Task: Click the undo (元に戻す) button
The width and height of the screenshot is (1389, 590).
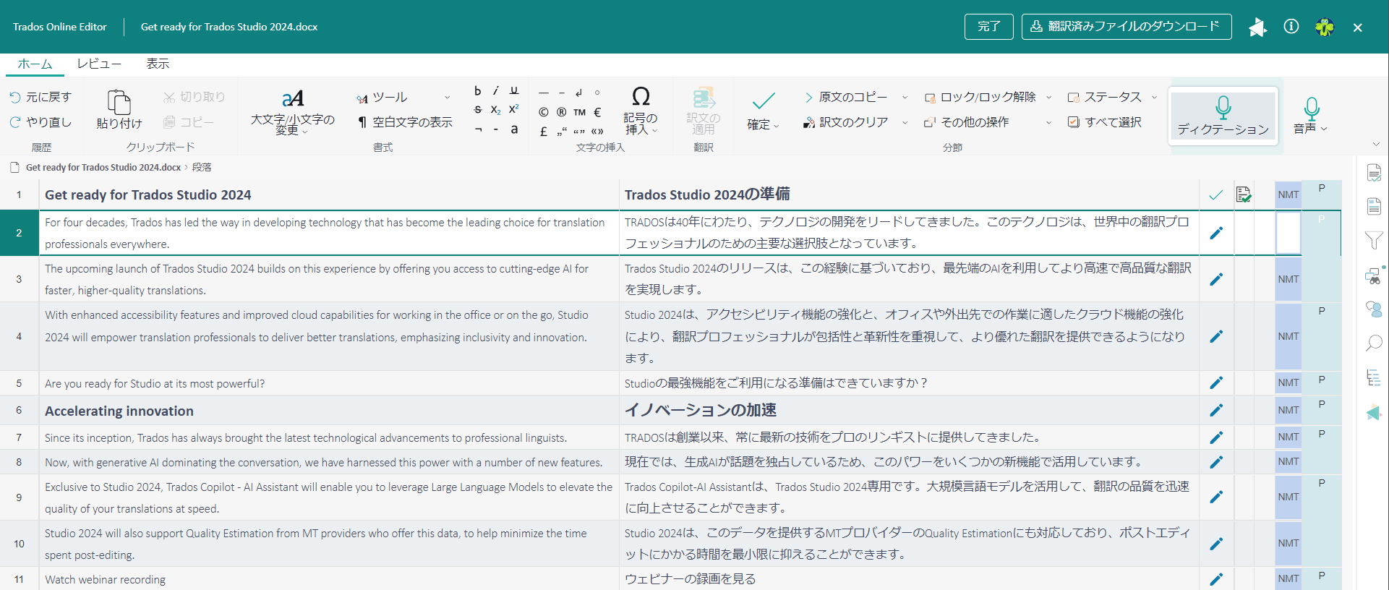Action: click(41, 97)
